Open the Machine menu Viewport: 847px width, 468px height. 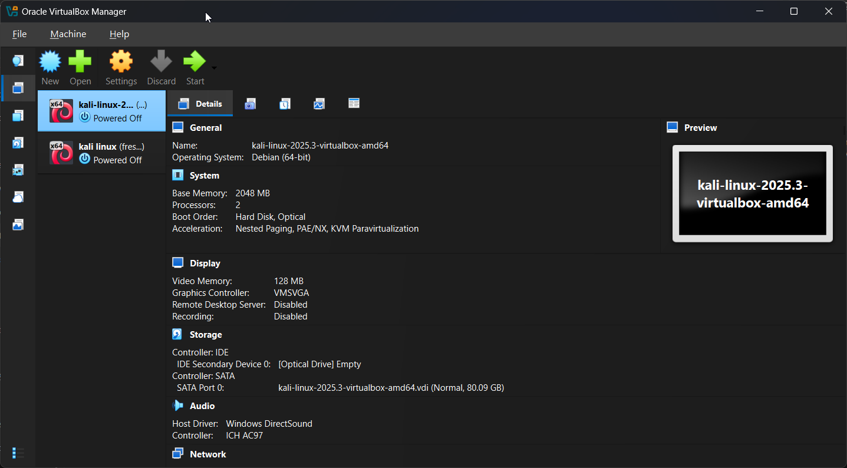pos(68,34)
